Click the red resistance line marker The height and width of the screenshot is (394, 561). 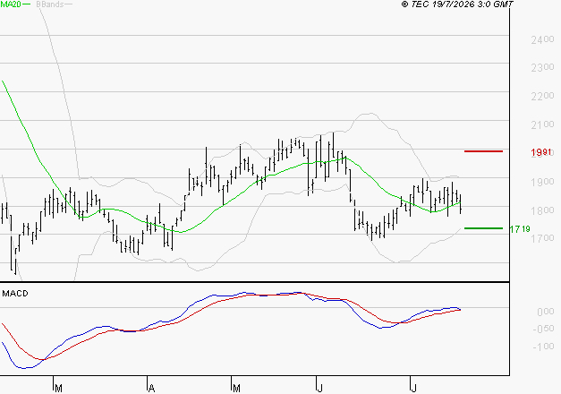pyautogui.click(x=483, y=151)
